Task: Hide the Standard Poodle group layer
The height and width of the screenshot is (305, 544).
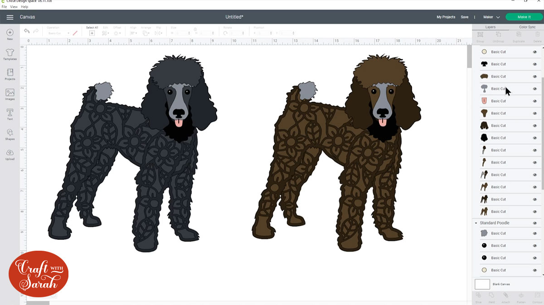Action: pyautogui.click(x=535, y=223)
